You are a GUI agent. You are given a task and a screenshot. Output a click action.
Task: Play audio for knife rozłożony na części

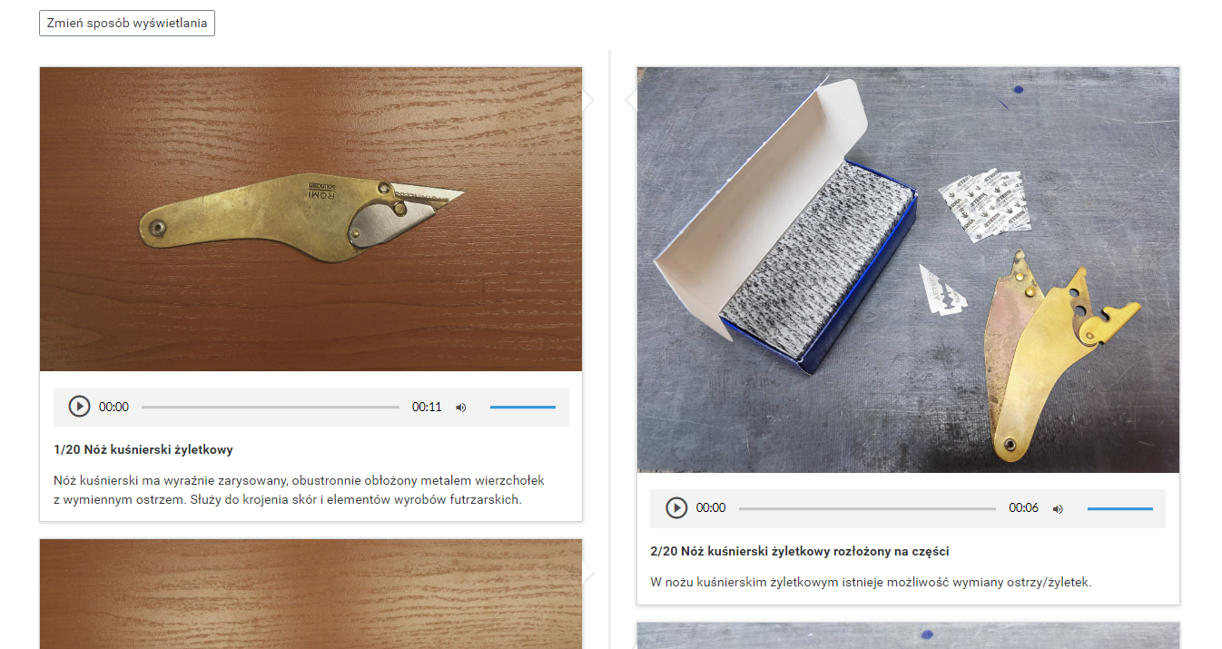point(676,508)
